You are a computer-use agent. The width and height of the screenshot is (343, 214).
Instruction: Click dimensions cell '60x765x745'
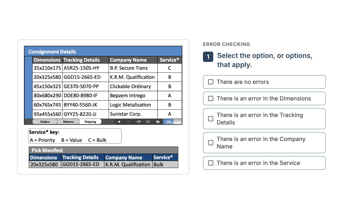(47, 105)
